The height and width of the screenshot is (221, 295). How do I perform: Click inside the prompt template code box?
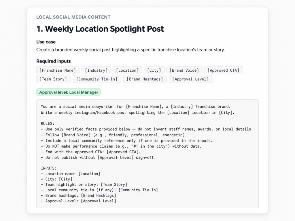147,154
